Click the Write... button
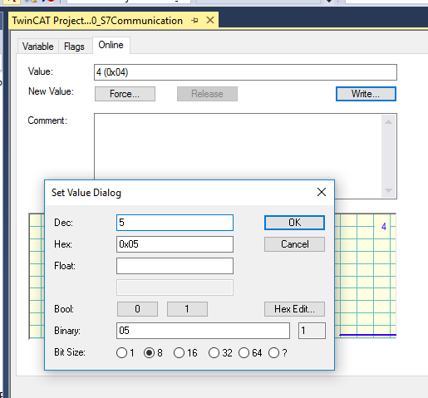Viewport: 428px width, 398px height. [366, 94]
